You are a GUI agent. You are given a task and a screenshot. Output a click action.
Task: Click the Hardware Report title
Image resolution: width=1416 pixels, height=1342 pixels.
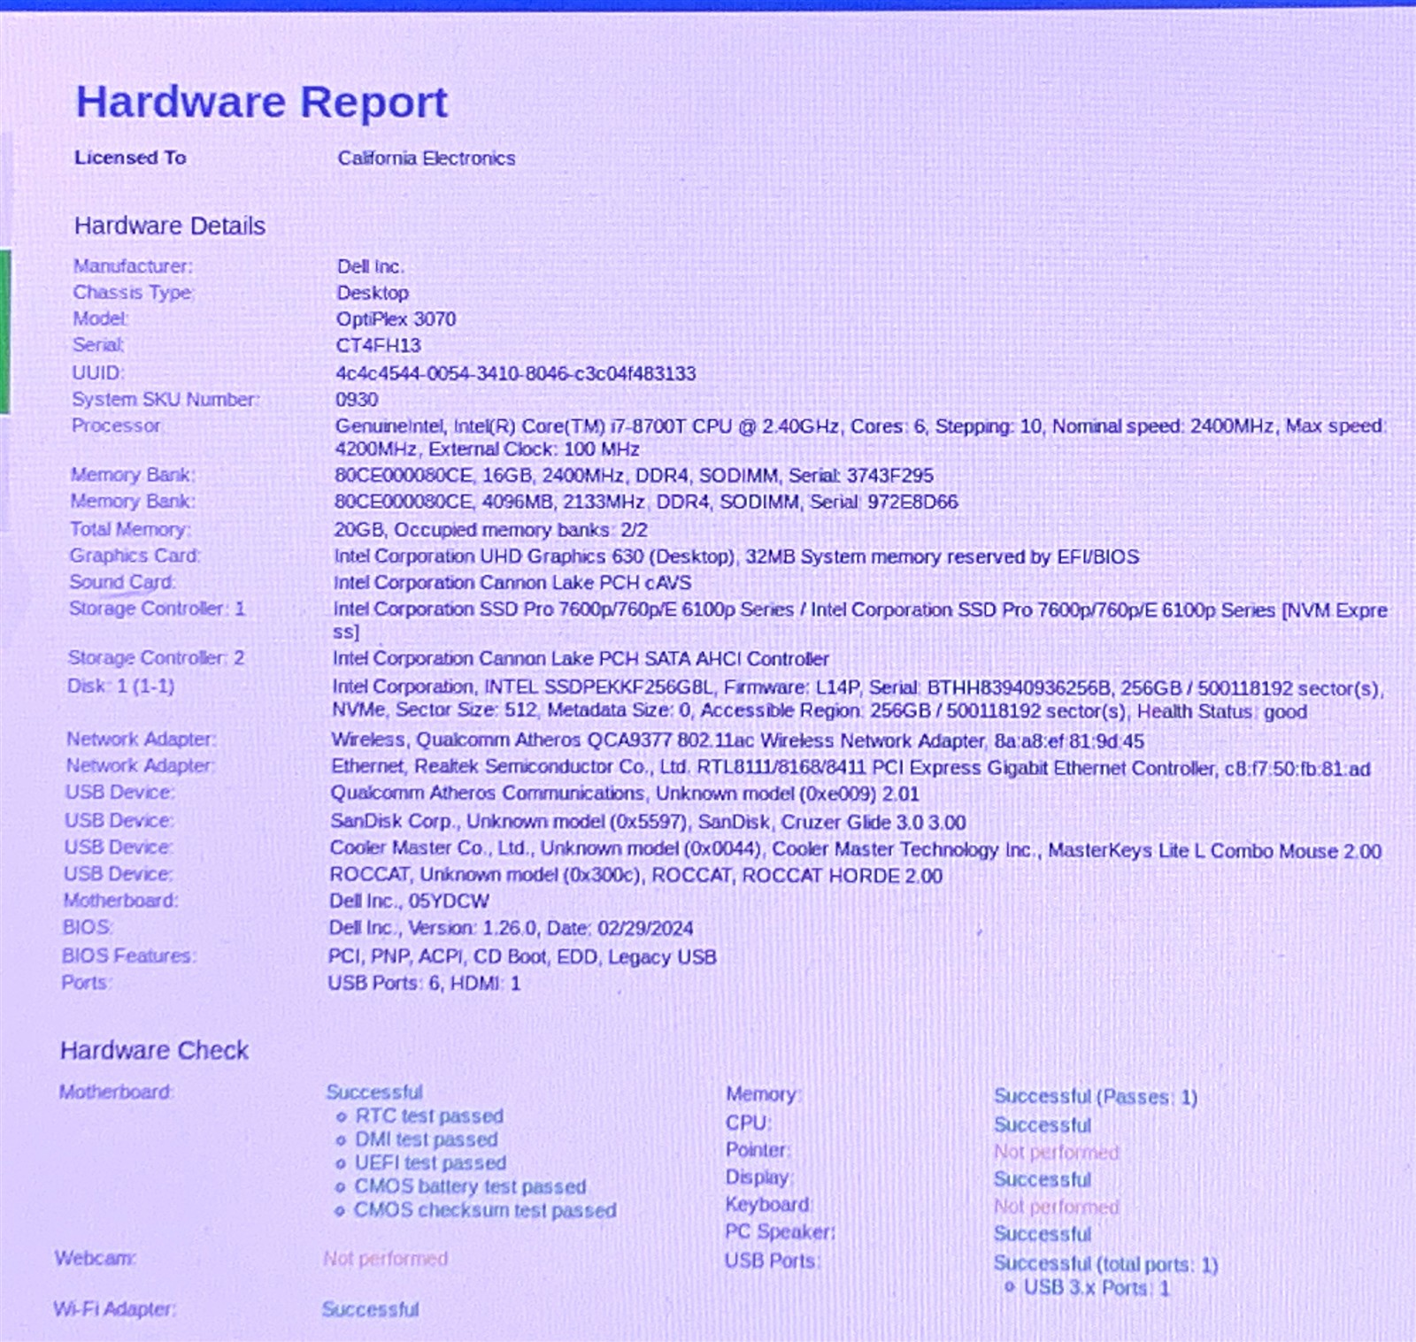click(262, 102)
